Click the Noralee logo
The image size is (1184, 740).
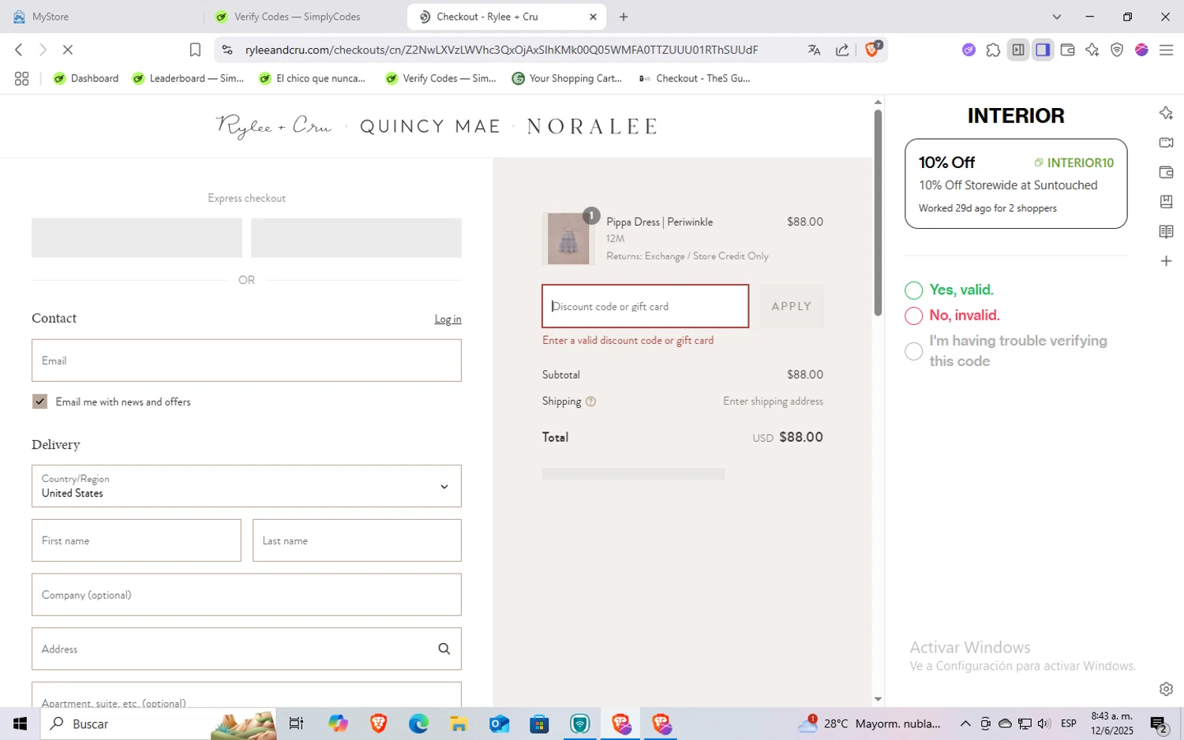(x=592, y=126)
